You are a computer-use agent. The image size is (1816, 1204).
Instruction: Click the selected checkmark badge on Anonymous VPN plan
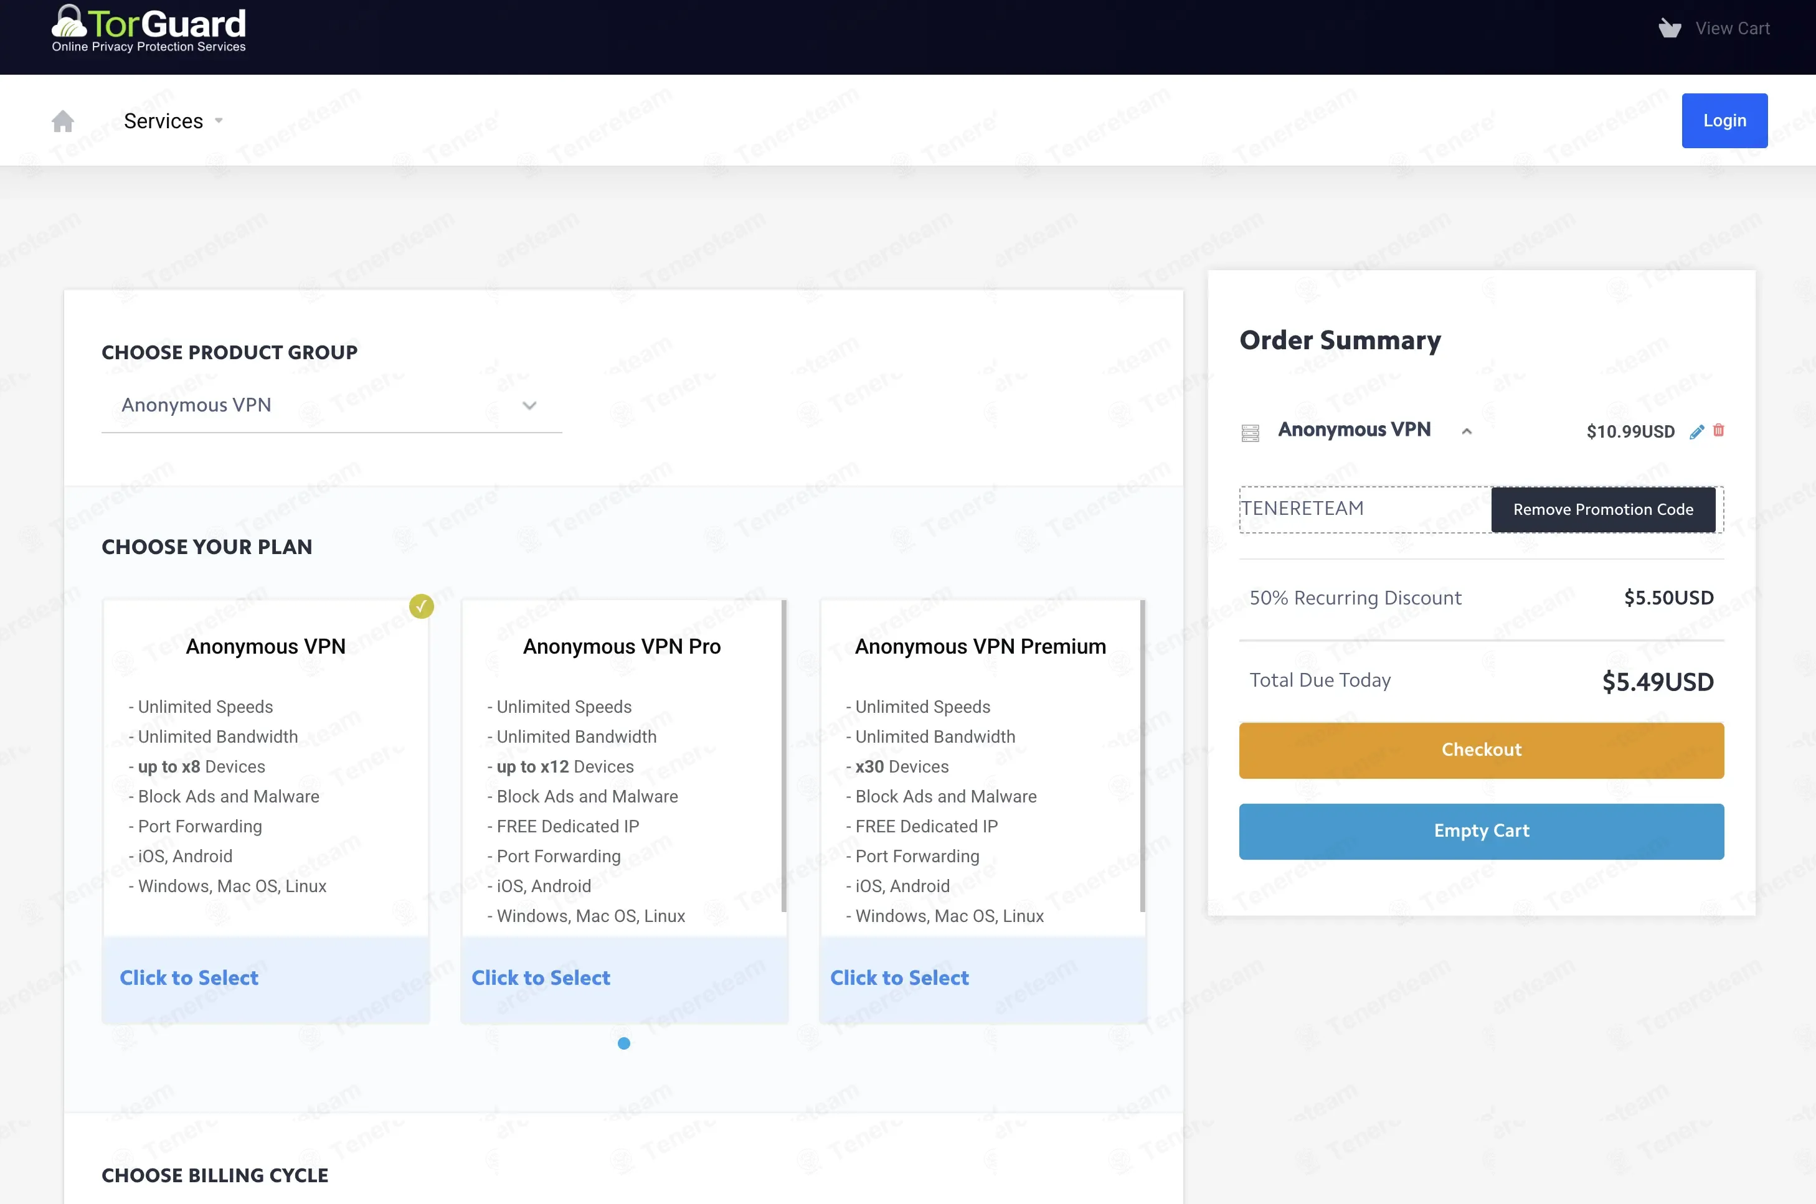click(x=421, y=606)
